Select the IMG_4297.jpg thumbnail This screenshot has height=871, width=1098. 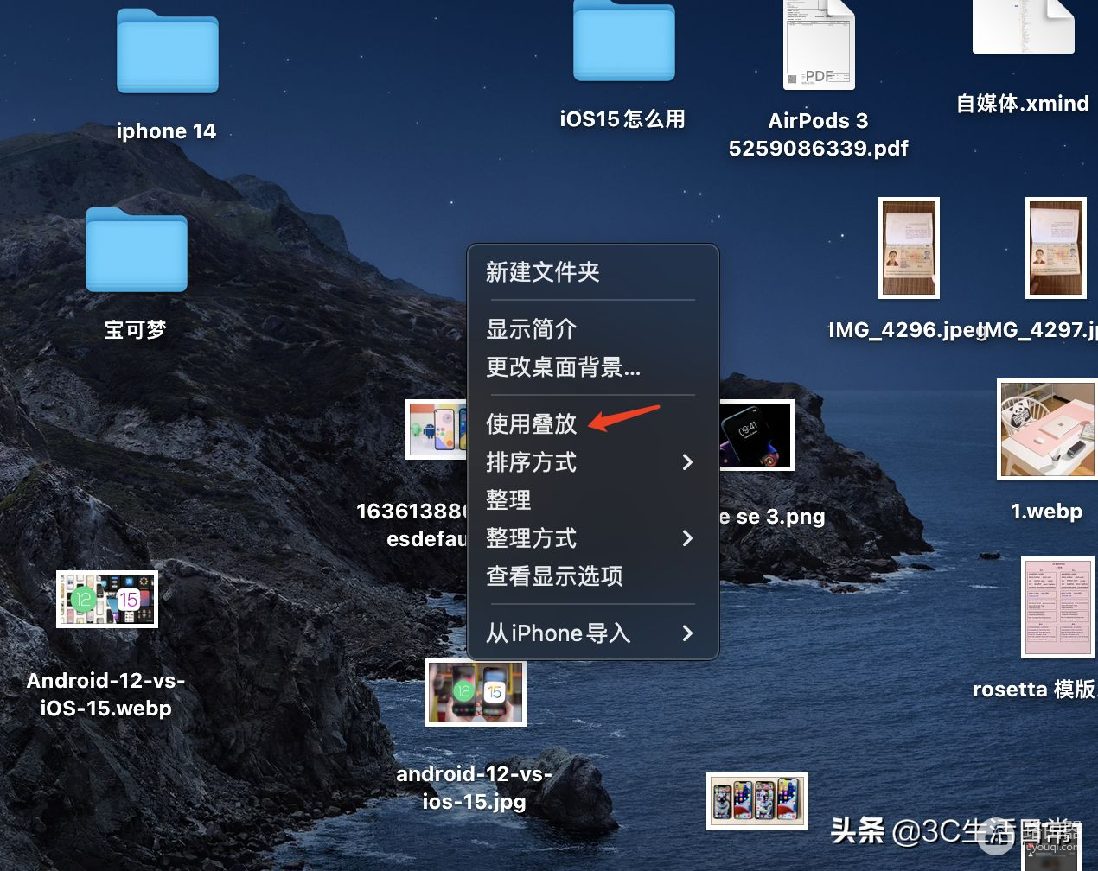coord(1056,248)
